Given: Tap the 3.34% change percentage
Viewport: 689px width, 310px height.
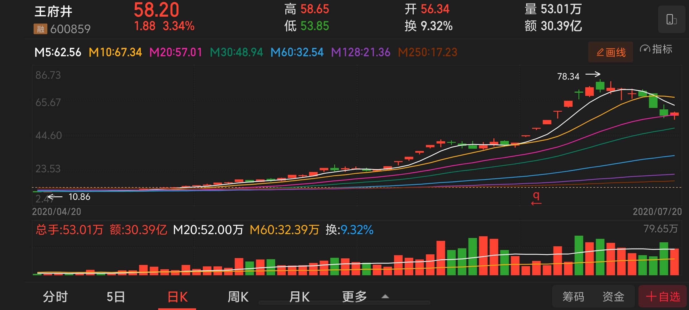Looking at the screenshot, I should click(179, 26).
